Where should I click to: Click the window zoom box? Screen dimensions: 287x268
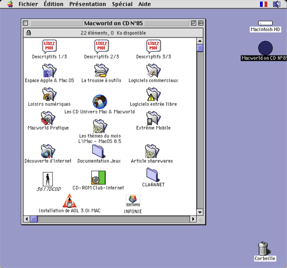194,23
